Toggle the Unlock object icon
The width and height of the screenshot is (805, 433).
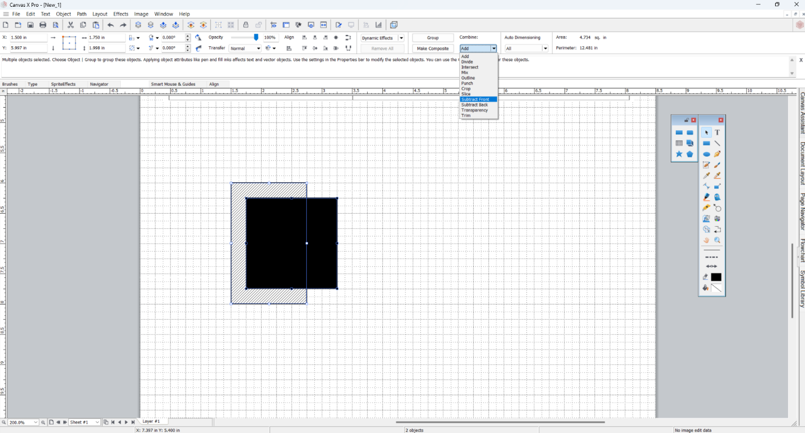coord(259,25)
